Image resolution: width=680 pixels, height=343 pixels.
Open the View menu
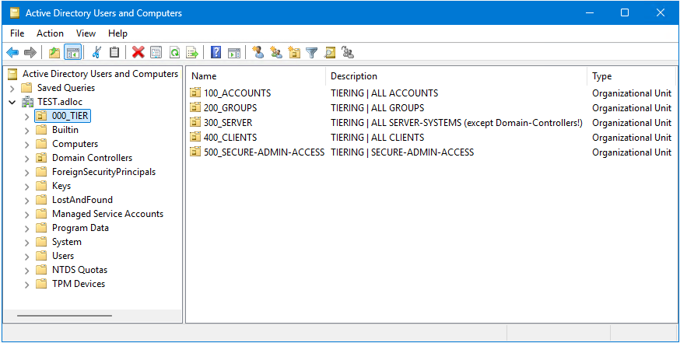click(x=86, y=33)
